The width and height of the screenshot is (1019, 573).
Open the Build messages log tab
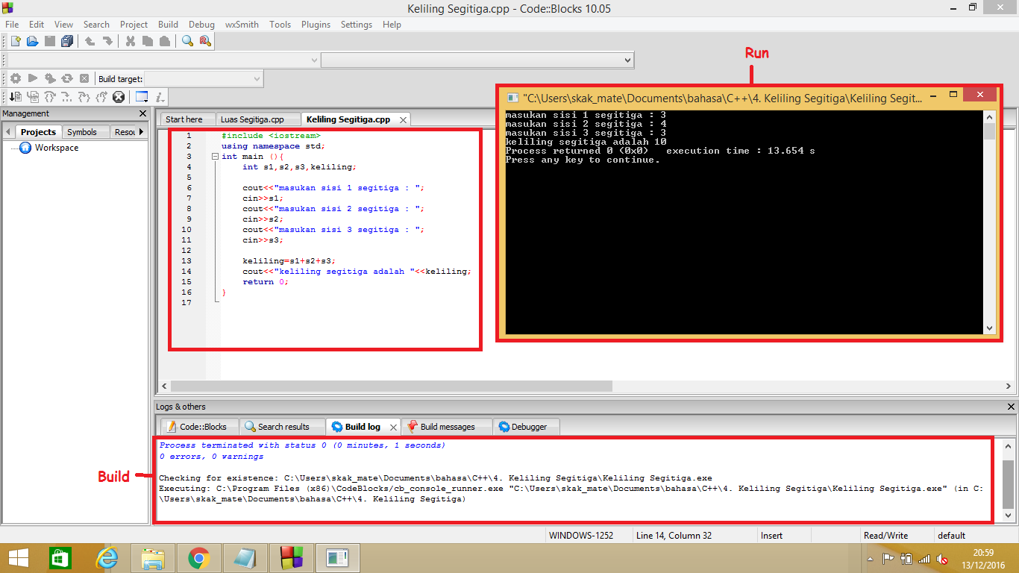(x=447, y=427)
